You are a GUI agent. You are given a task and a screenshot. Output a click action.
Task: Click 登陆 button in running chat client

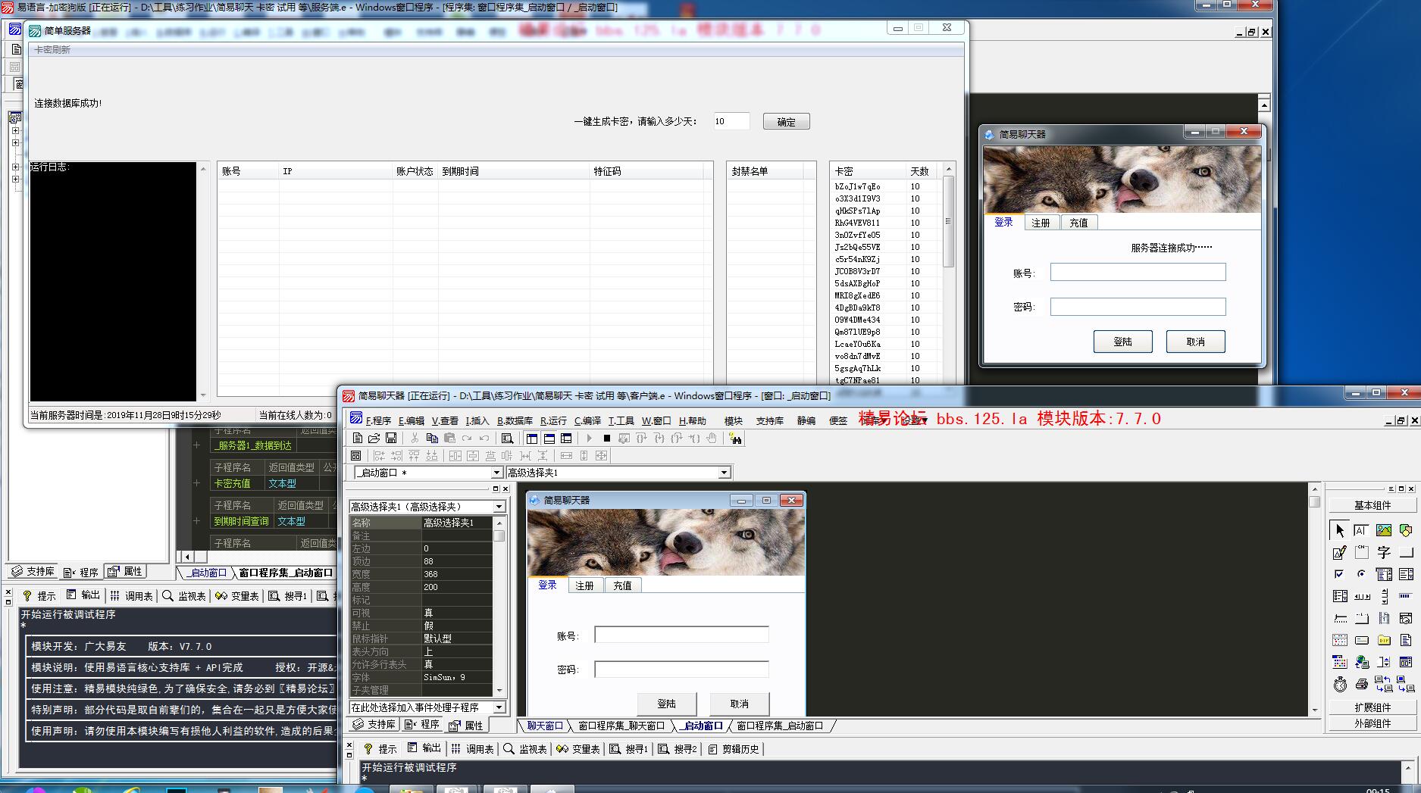point(1122,342)
